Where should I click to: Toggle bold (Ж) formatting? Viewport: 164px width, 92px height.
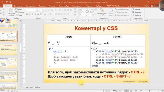pyautogui.click(x=27, y=14)
